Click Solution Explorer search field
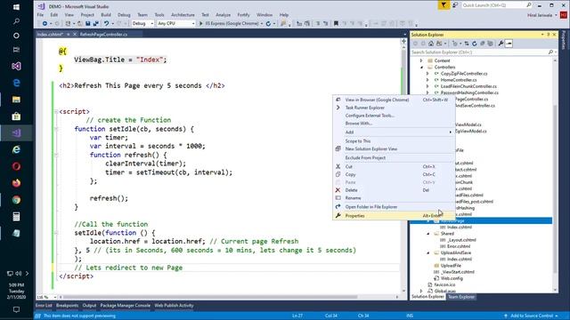The width and height of the screenshot is (570, 320). (x=479, y=52)
